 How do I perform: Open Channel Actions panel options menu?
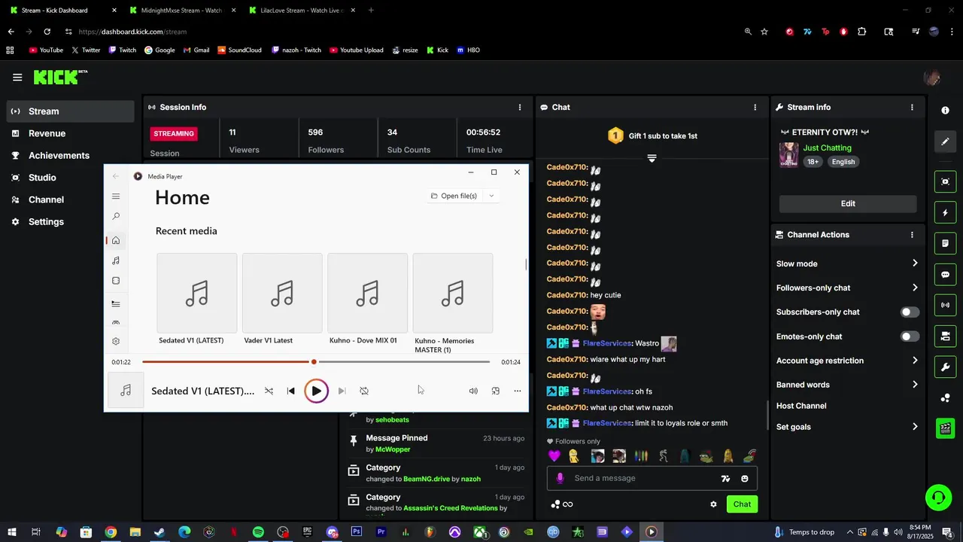click(912, 235)
